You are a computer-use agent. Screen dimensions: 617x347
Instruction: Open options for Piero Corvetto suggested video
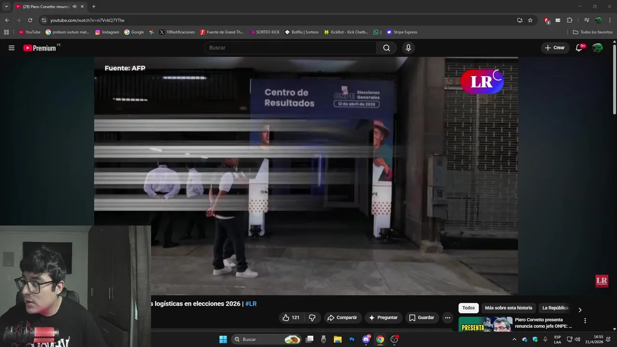tap(585, 320)
